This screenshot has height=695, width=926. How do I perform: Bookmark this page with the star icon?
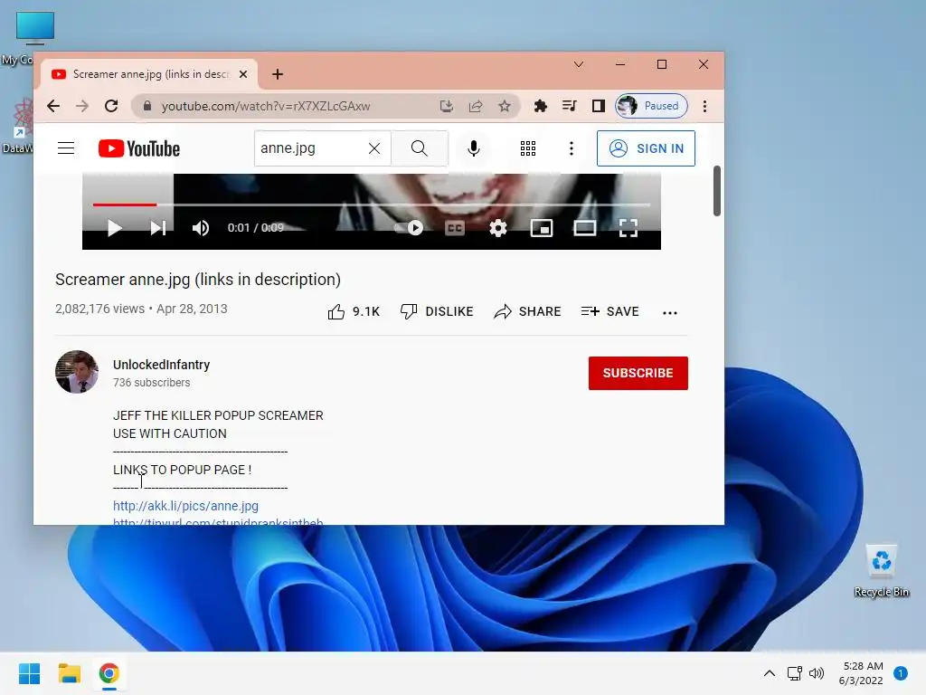pyautogui.click(x=505, y=106)
